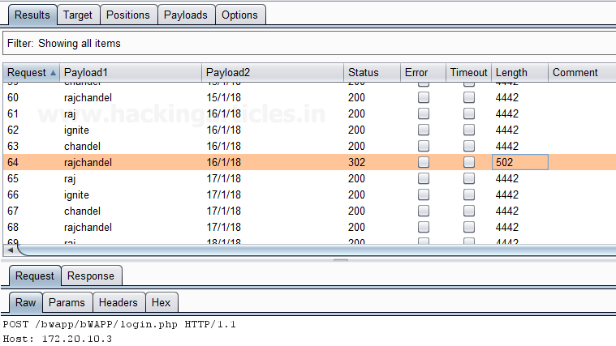The image size is (616, 346).
Task: Toggle Error checkbox in request 68 row
Action: coord(424,227)
